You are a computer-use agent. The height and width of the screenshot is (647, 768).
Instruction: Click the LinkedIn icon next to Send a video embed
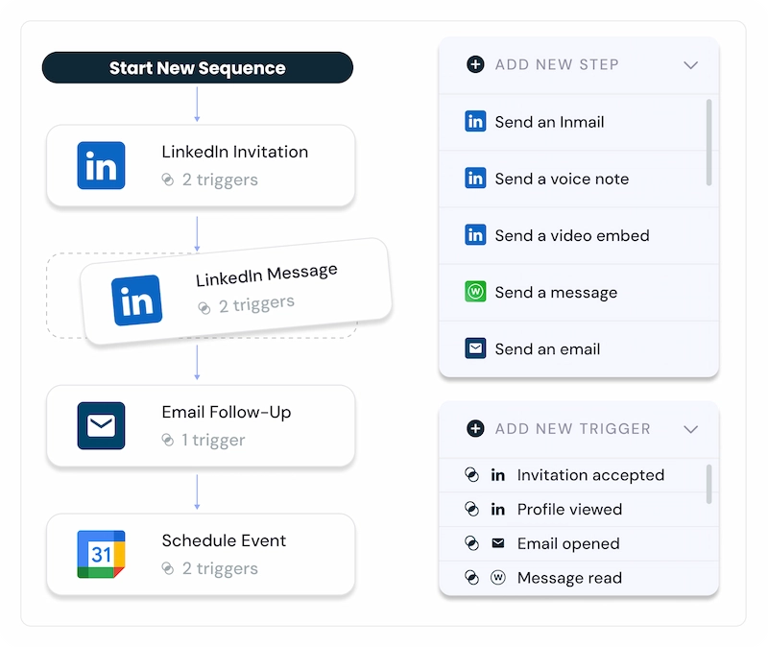point(475,235)
